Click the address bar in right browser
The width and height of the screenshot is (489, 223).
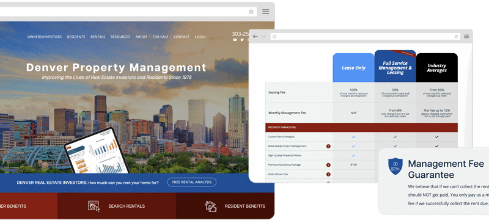pos(365,36)
